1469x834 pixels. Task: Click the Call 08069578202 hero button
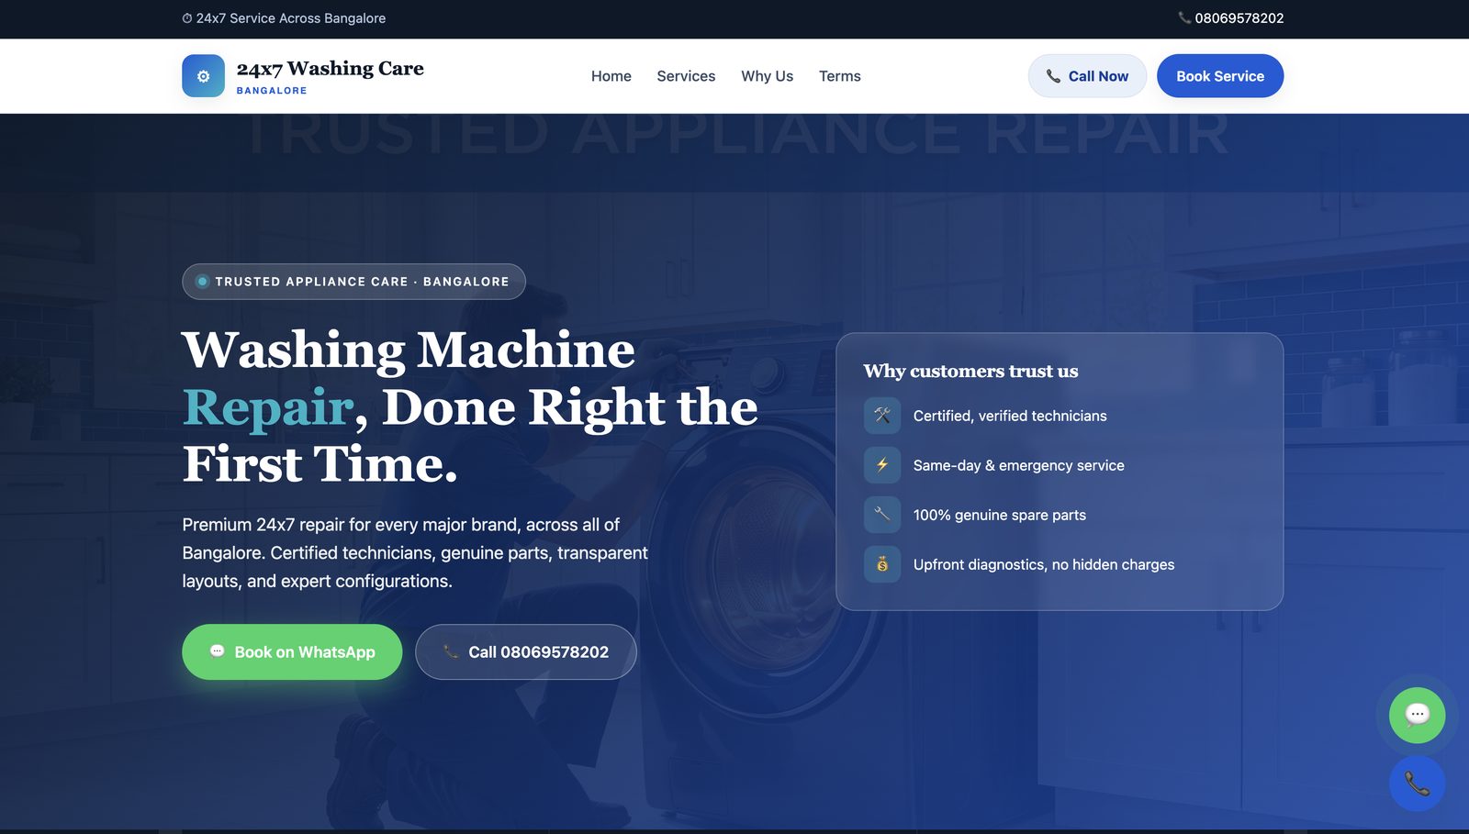pyautogui.click(x=526, y=652)
